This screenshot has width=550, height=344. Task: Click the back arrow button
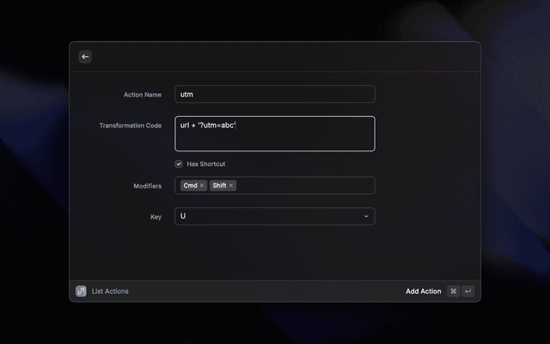click(85, 57)
